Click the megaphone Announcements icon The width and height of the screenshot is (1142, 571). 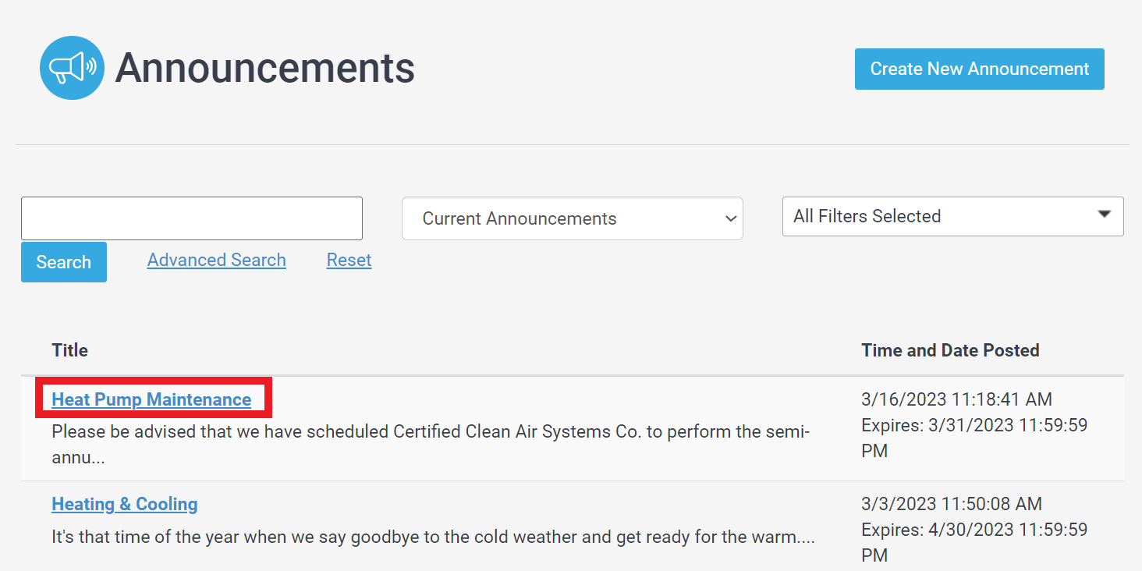(x=72, y=68)
